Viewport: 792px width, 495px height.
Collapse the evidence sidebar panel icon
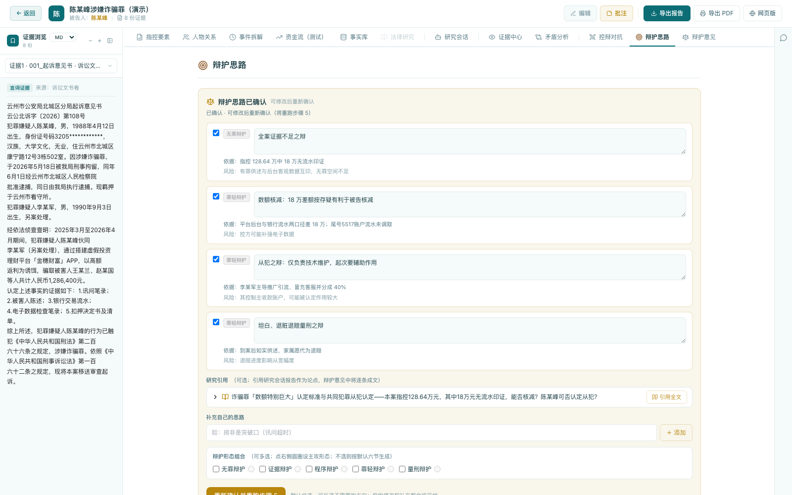pos(110,41)
